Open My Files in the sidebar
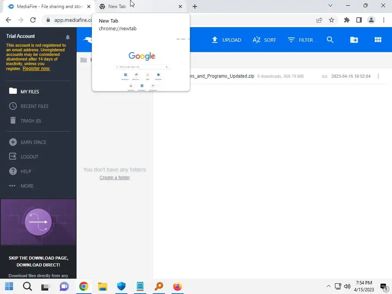 tap(24, 91)
